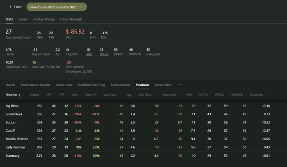The image size is (287, 167).
Task: Click the underlined VPIP stat label
Action: [x=39, y=38]
